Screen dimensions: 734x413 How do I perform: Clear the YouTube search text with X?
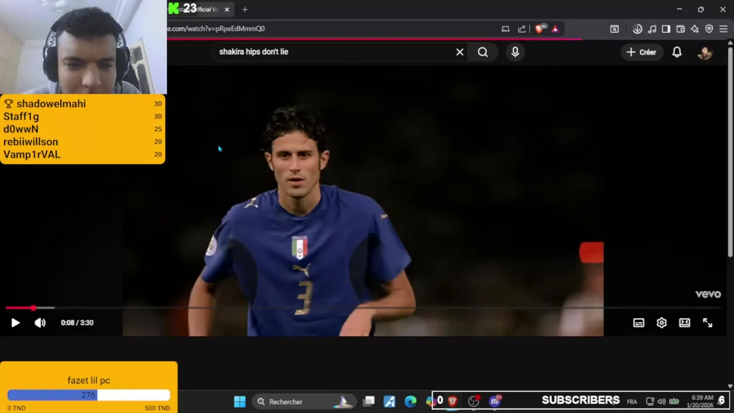[460, 52]
